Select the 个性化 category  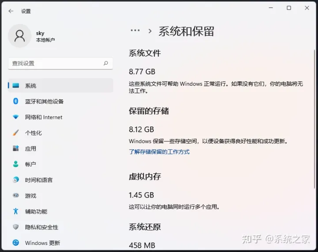pyautogui.click(x=61, y=133)
